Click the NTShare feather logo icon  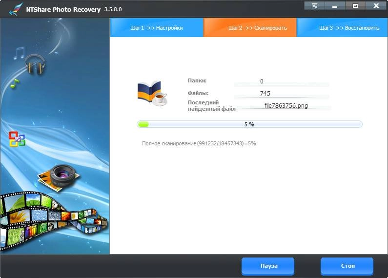point(15,9)
